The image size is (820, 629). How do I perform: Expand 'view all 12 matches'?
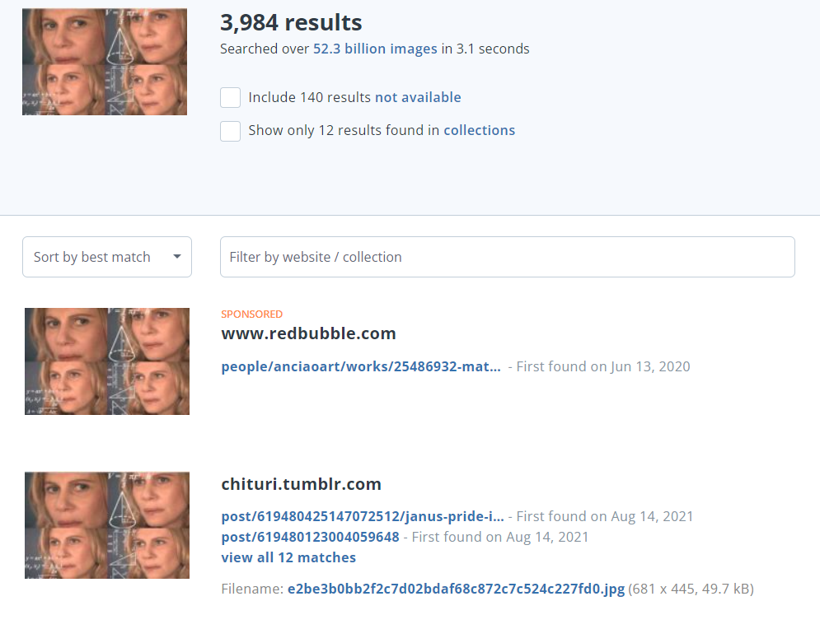[x=288, y=557]
